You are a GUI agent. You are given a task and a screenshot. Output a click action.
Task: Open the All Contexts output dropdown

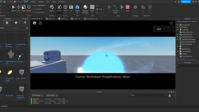(x=52, y=96)
